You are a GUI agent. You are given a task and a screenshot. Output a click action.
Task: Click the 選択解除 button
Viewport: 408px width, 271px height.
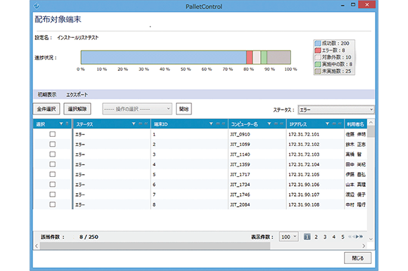(x=77, y=109)
